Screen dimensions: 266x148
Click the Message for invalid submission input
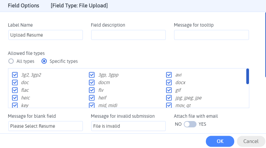pyautogui.click(x=128, y=126)
